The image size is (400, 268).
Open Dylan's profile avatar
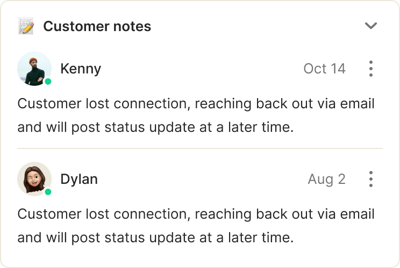tap(34, 179)
